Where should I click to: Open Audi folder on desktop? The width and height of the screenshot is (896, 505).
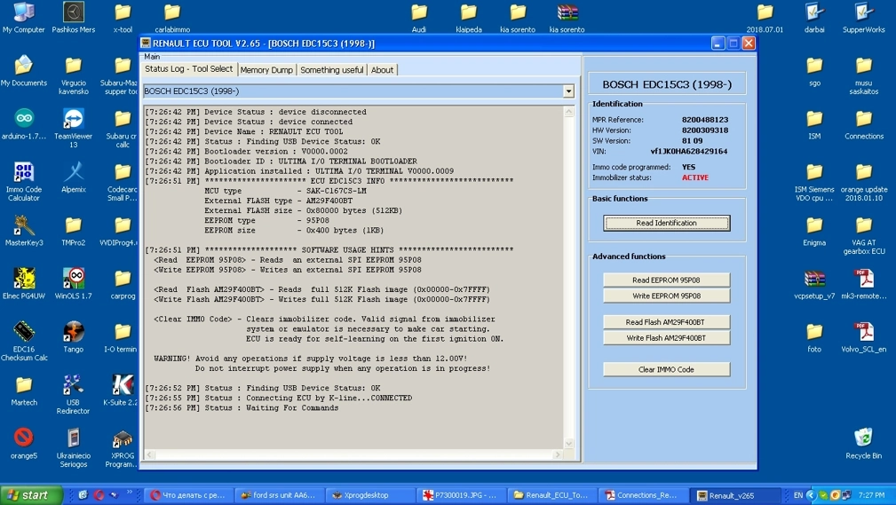click(x=419, y=17)
